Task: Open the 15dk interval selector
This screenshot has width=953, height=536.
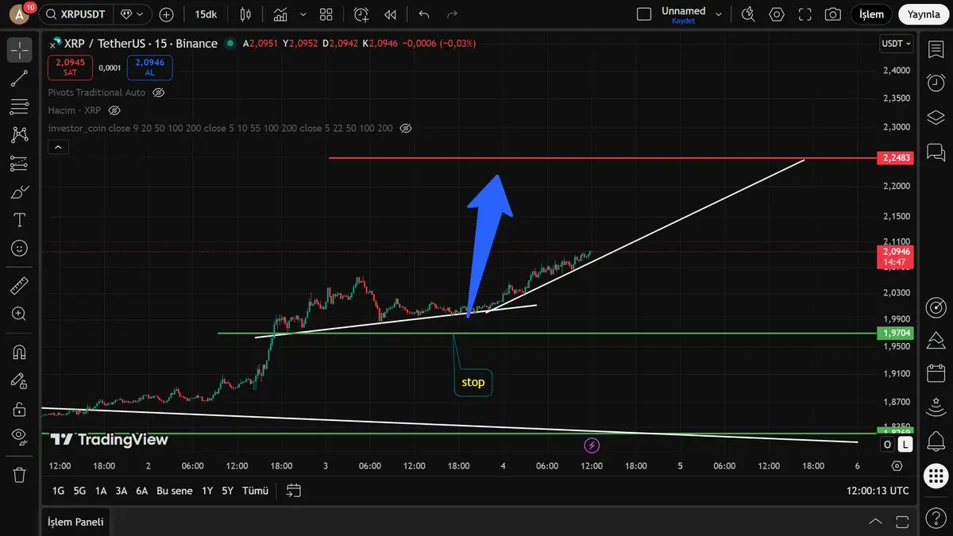Action: [x=205, y=14]
